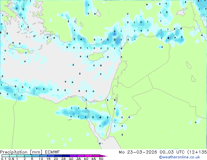
Task: Select the 20–25 mm dark blue legend swatch
Action: click(58, 156)
